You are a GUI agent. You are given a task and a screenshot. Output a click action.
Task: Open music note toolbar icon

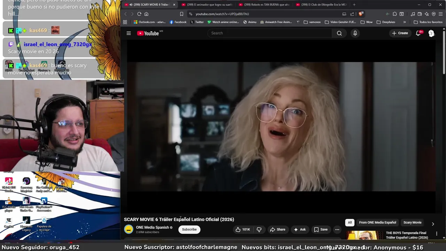pyautogui.click(x=413, y=14)
